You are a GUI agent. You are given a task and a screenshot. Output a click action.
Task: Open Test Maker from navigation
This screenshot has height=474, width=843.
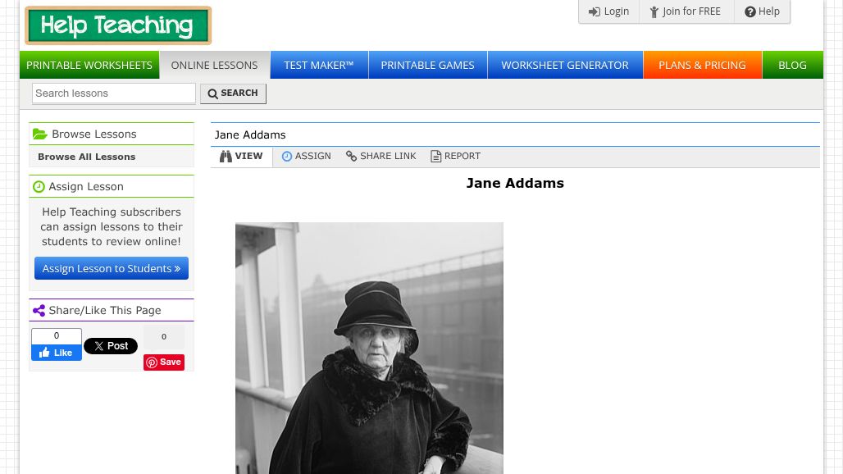[318, 65]
